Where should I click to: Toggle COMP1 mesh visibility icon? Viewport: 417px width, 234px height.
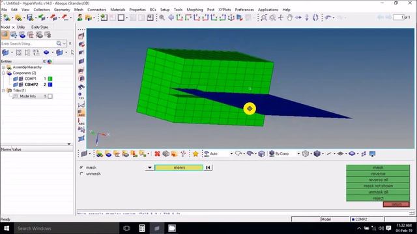pos(21,79)
